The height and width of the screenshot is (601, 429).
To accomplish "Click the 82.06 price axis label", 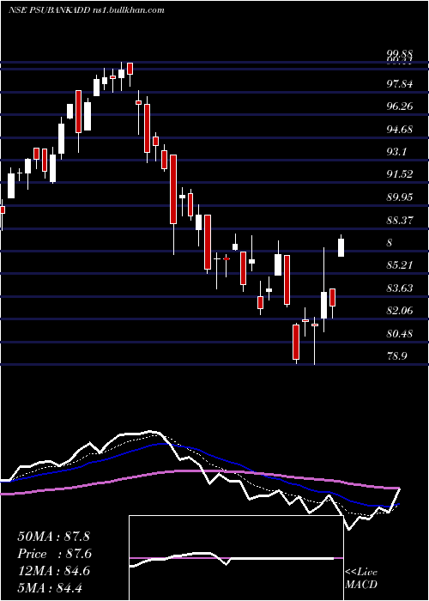I will tap(400, 311).
